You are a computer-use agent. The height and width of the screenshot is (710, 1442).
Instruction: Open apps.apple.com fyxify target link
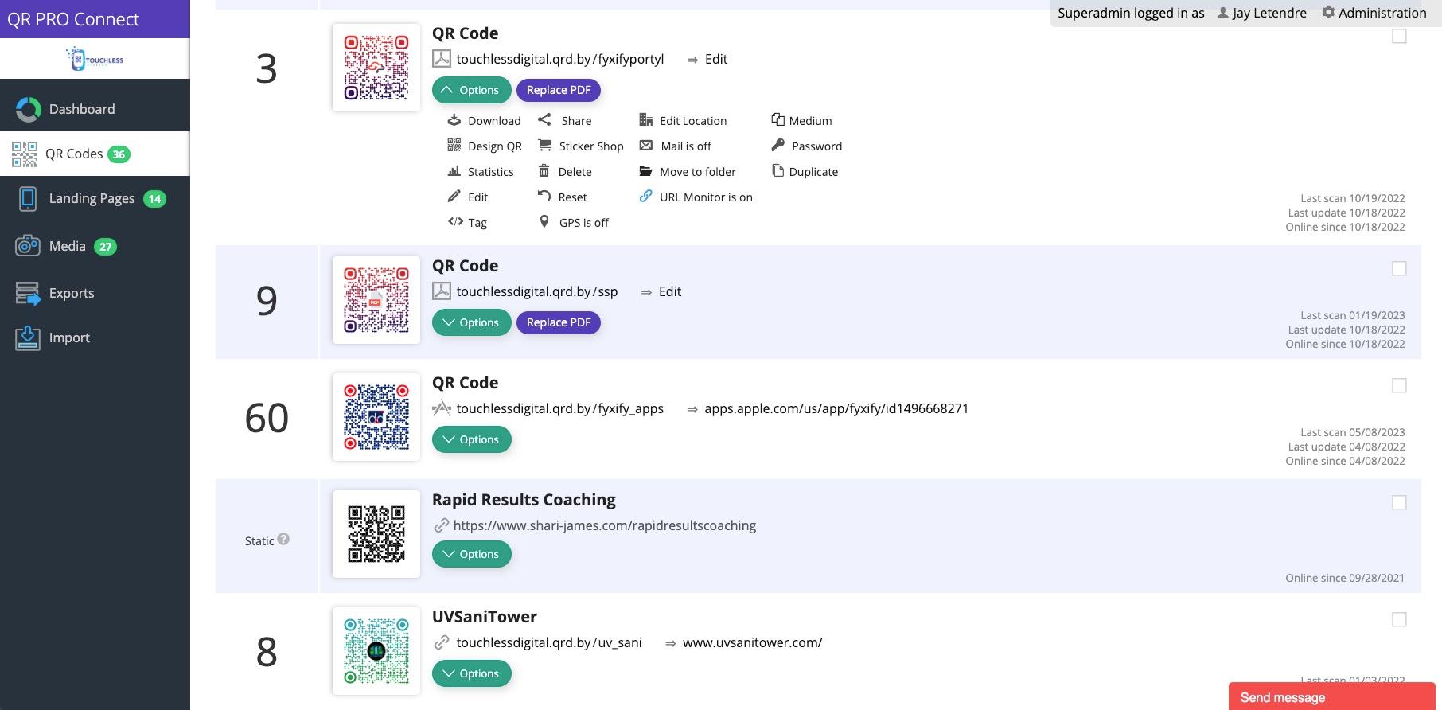point(836,408)
